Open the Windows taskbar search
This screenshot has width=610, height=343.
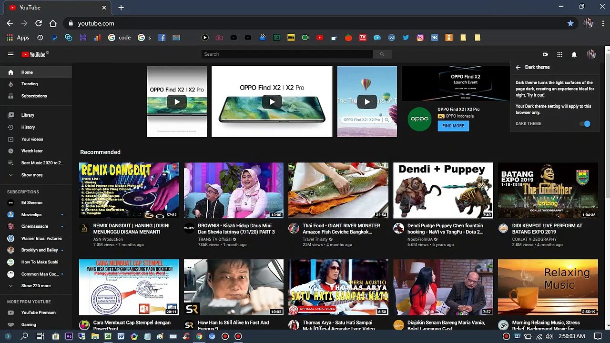(24, 336)
